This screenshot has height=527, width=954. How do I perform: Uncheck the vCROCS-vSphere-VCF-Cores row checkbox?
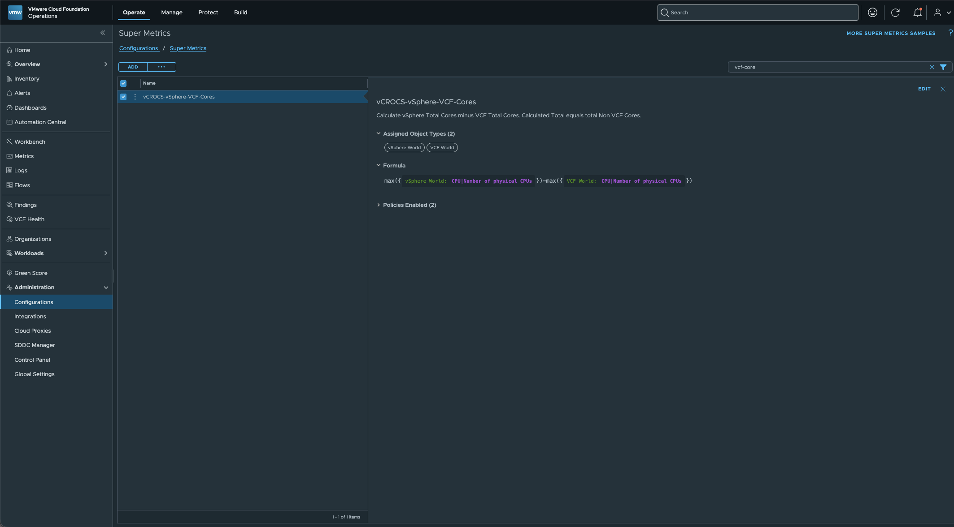pyautogui.click(x=123, y=97)
